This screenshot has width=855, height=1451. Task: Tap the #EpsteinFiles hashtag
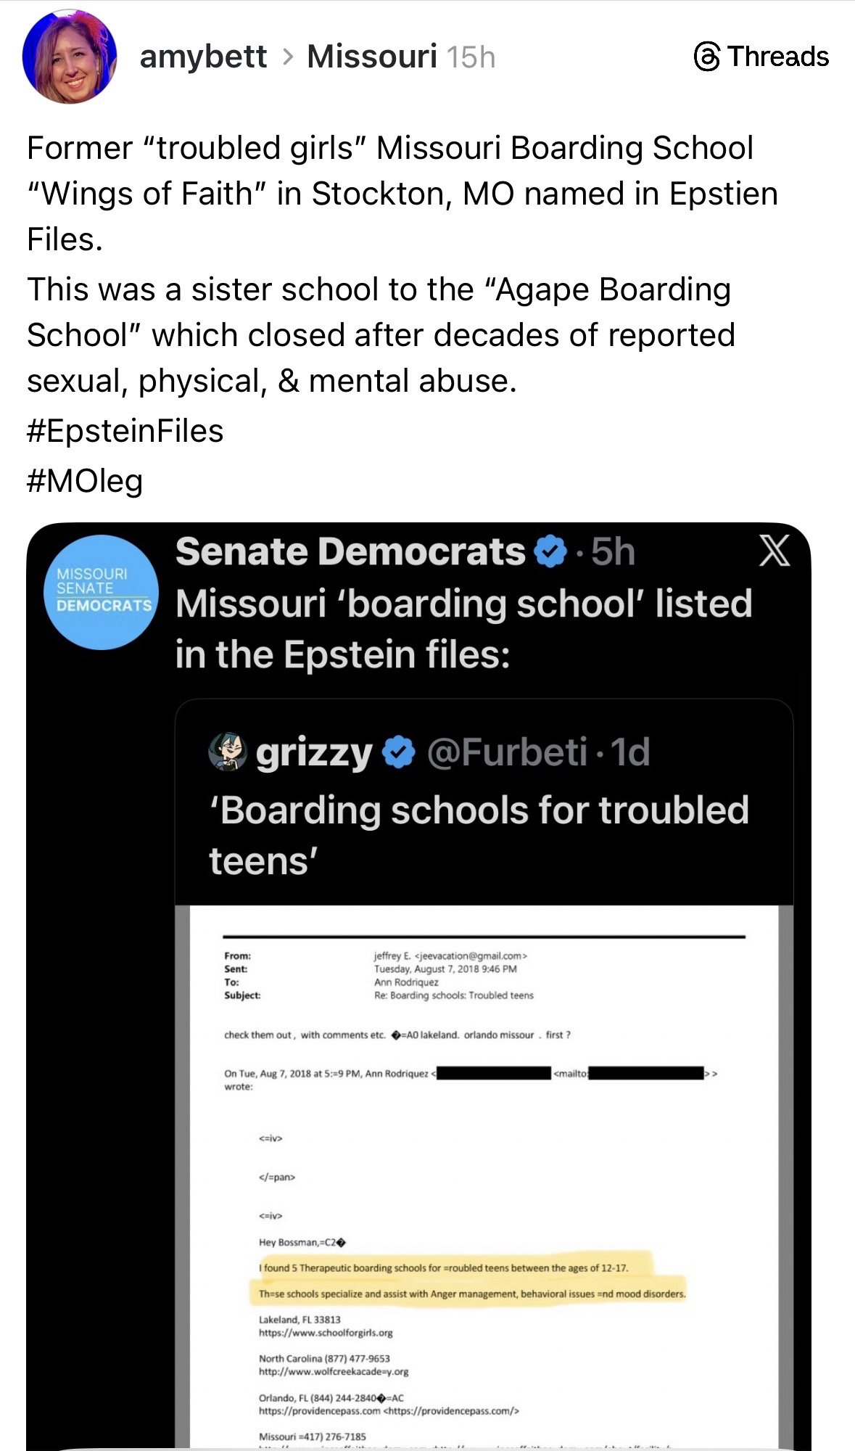pos(125,430)
